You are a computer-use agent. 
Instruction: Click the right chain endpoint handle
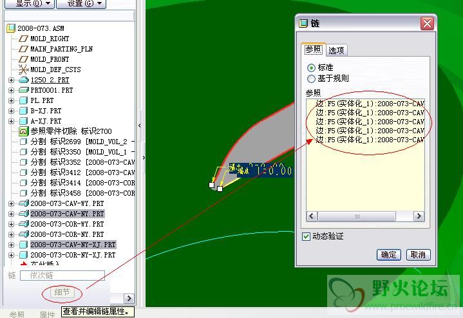click(220, 189)
